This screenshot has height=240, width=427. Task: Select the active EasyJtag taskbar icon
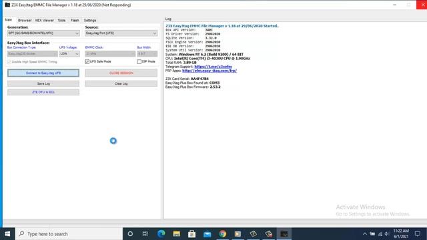(x=284, y=234)
